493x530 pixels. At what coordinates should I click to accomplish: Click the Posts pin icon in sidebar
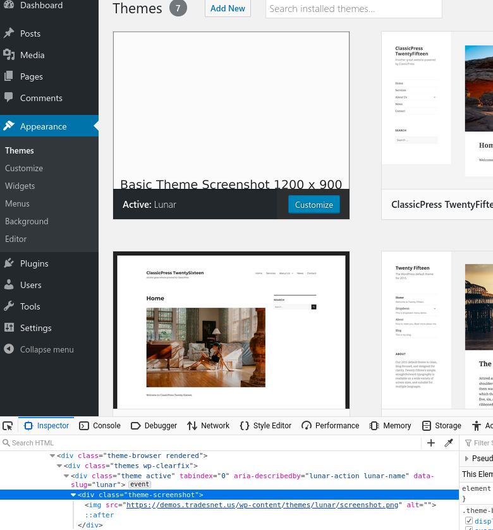point(9,33)
